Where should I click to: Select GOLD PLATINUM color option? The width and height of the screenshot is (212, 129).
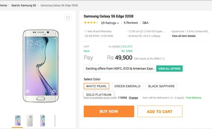coord(99,95)
